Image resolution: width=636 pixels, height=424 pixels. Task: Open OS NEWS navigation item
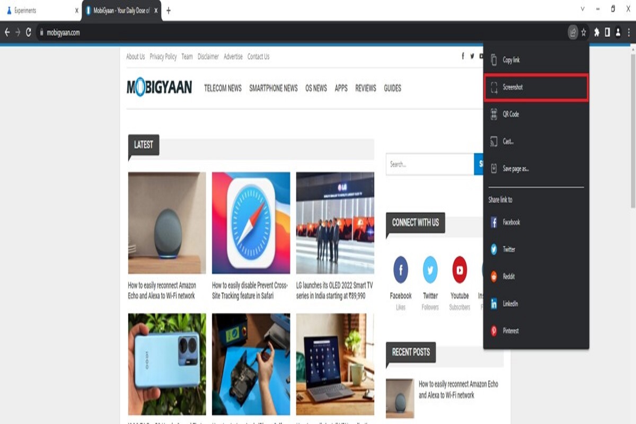316,89
